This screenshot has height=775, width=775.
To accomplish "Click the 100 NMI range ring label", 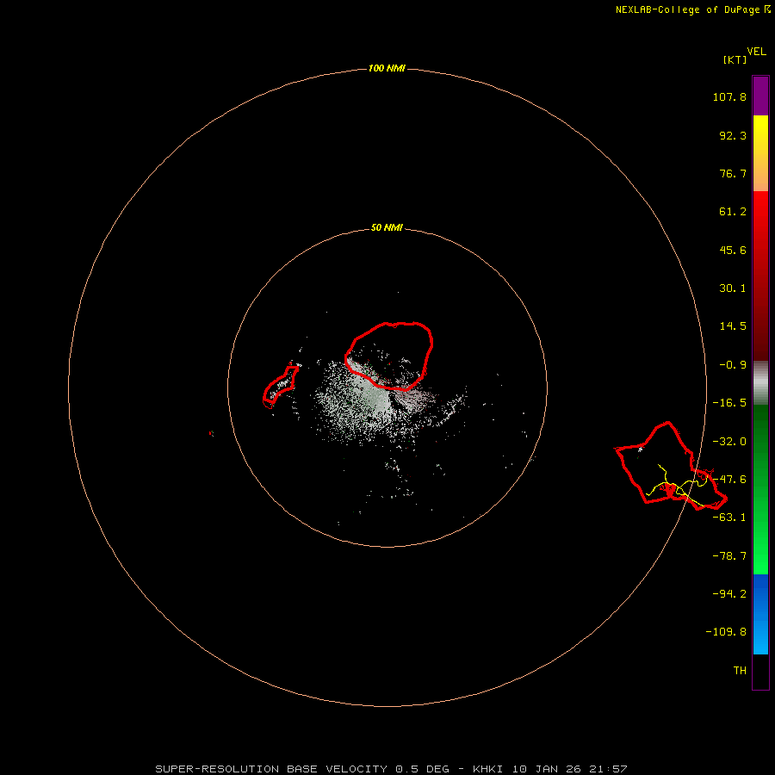I will click(x=387, y=69).
